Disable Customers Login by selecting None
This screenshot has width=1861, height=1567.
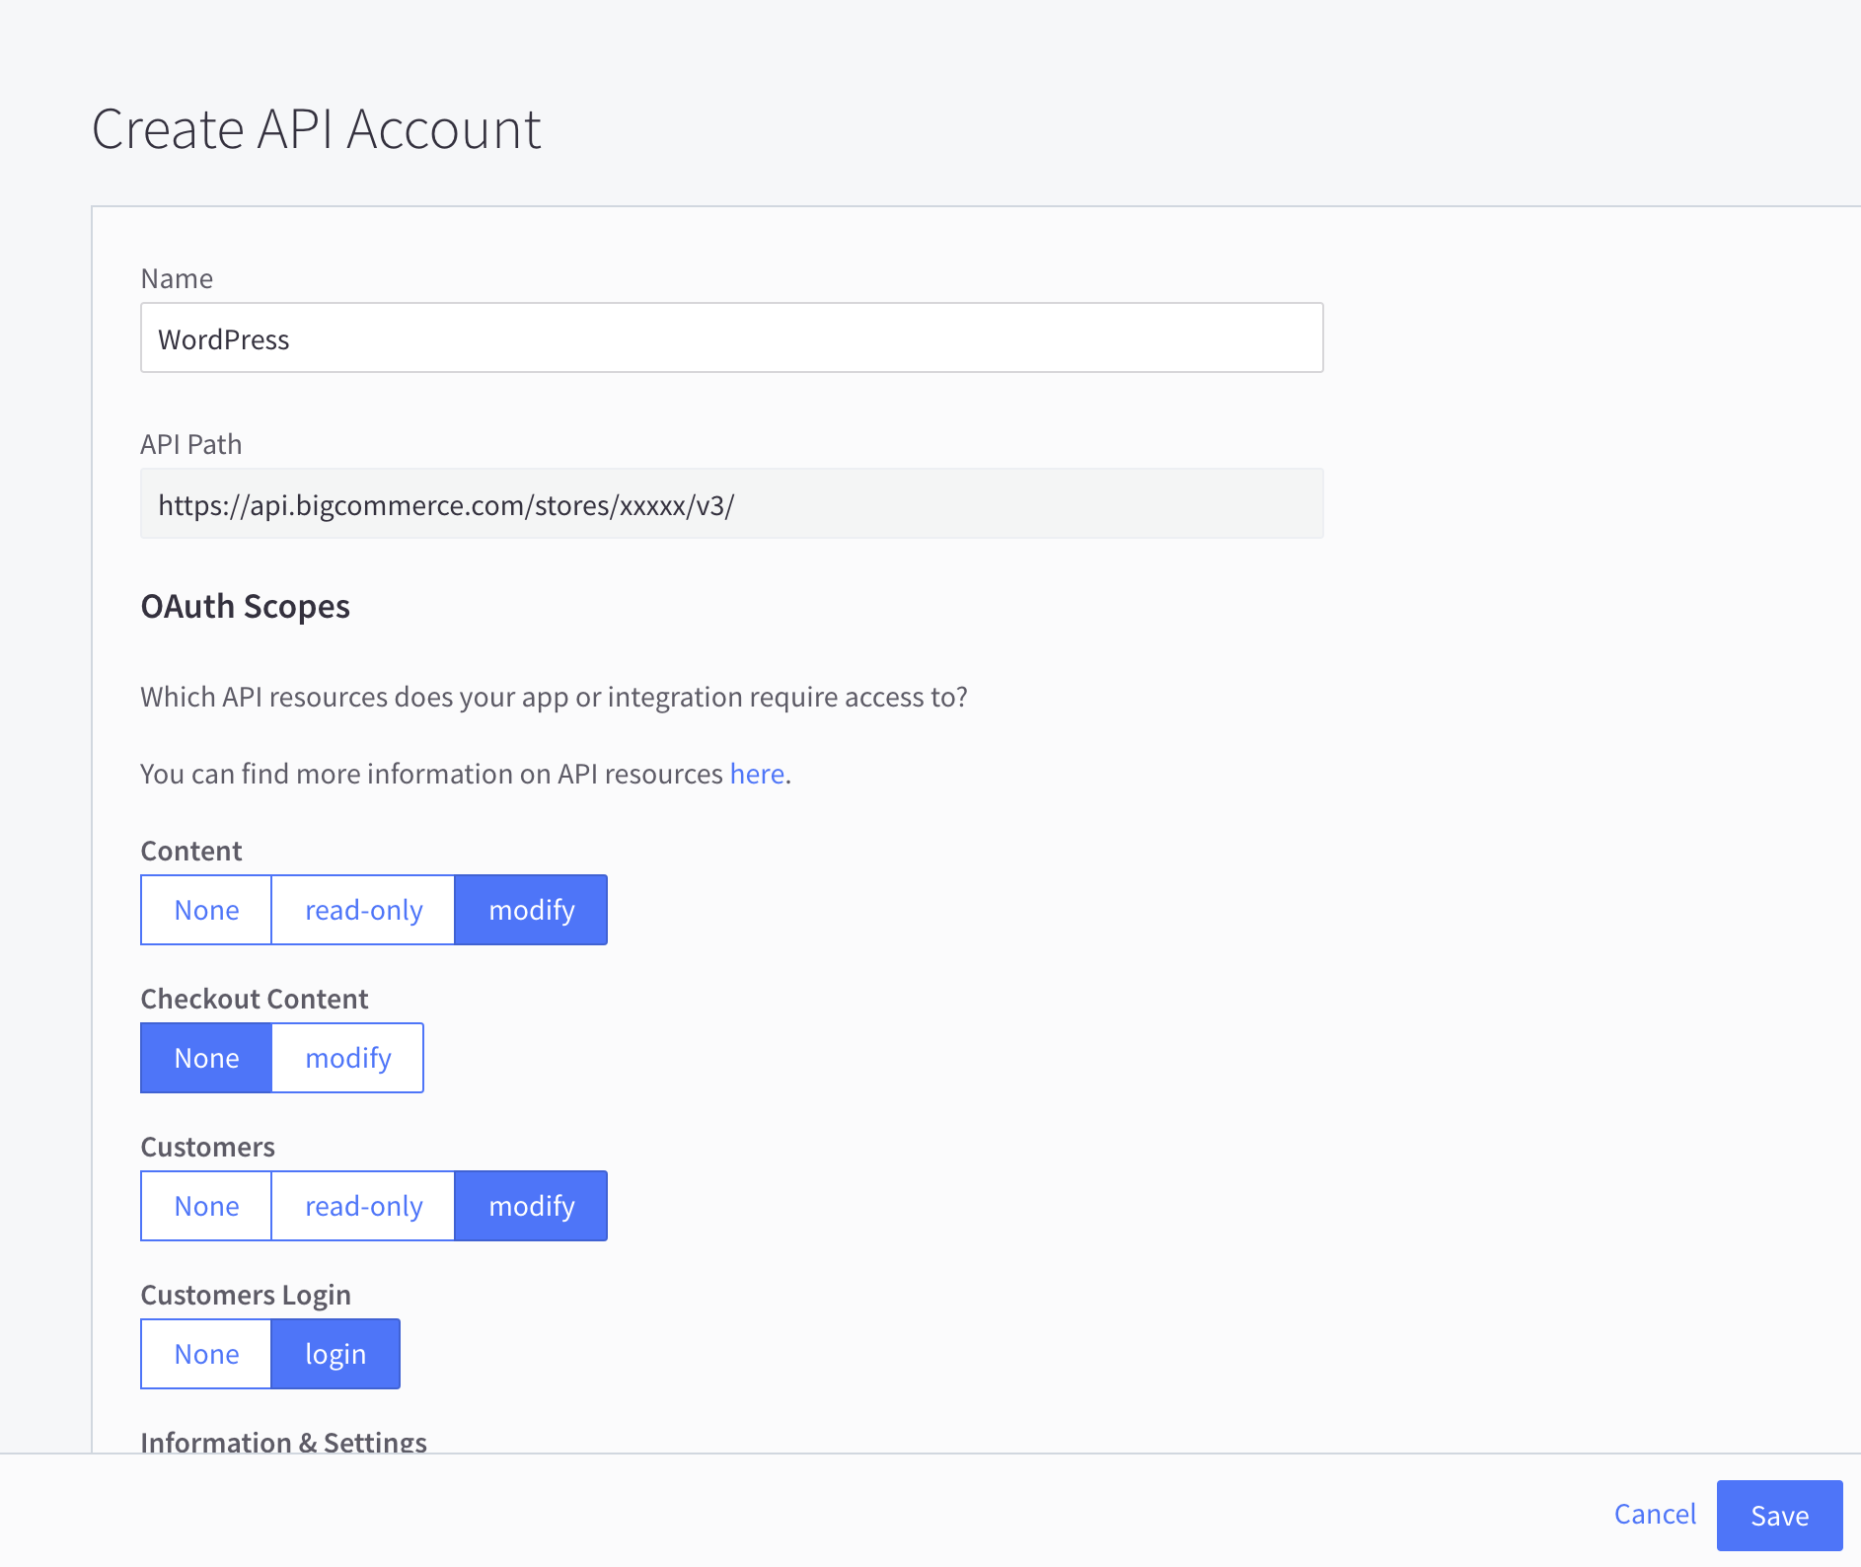tap(205, 1353)
